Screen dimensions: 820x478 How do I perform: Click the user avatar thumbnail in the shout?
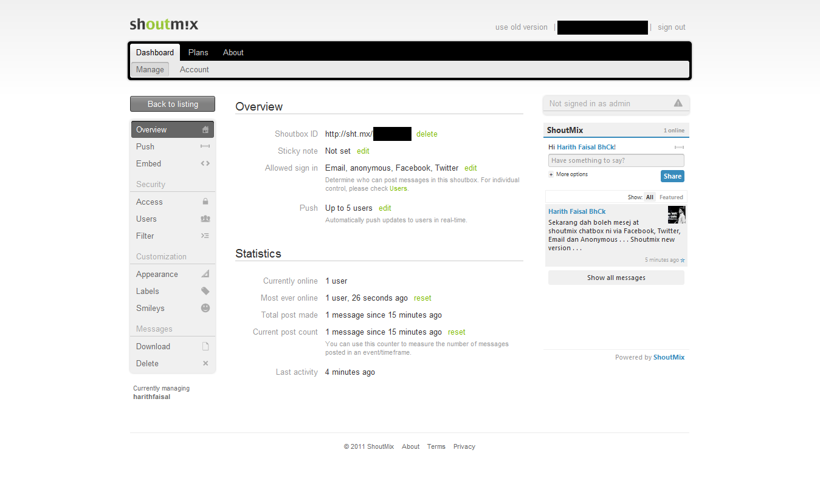point(677,214)
